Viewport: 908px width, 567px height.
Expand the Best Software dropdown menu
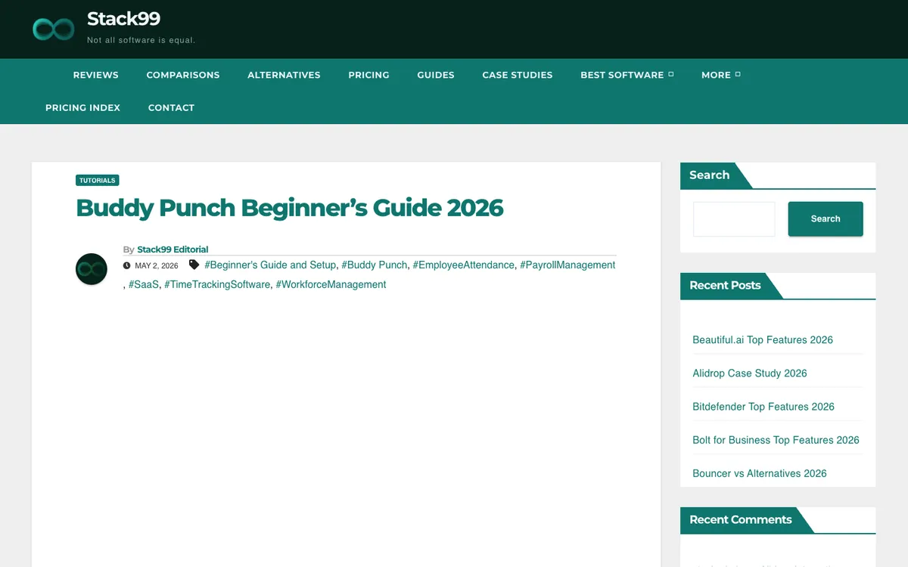[627, 75]
